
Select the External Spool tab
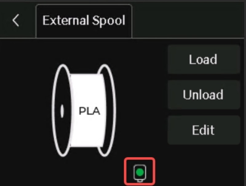click(x=84, y=21)
